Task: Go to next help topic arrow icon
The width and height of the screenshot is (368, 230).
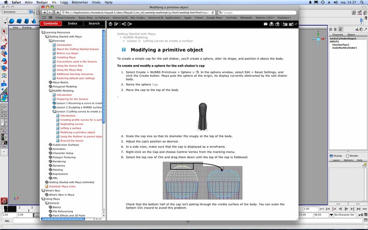Action: [x=130, y=24]
